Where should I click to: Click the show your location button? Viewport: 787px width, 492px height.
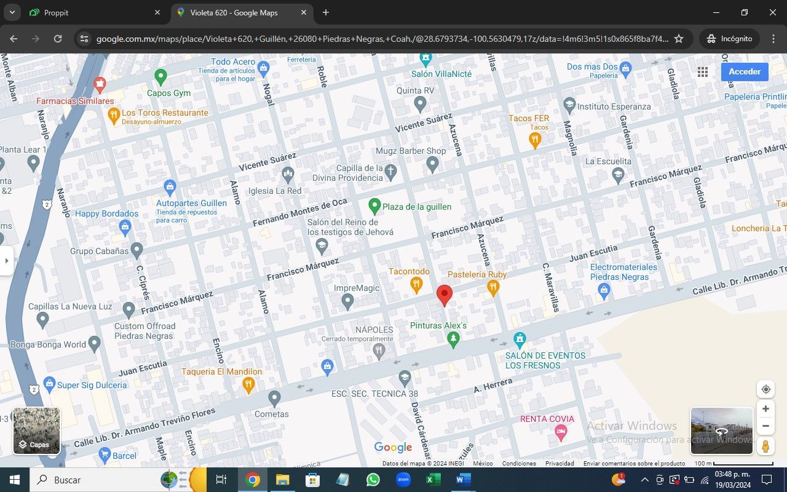pos(765,389)
